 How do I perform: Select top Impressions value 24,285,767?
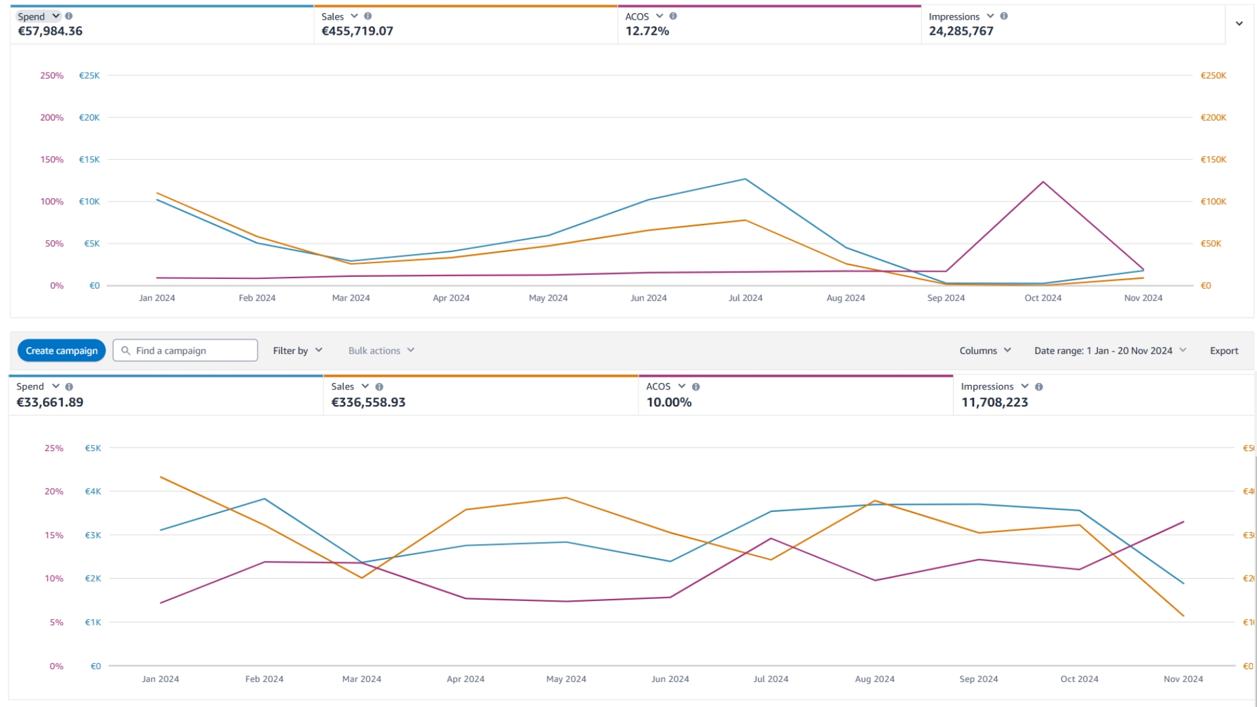tap(961, 31)
